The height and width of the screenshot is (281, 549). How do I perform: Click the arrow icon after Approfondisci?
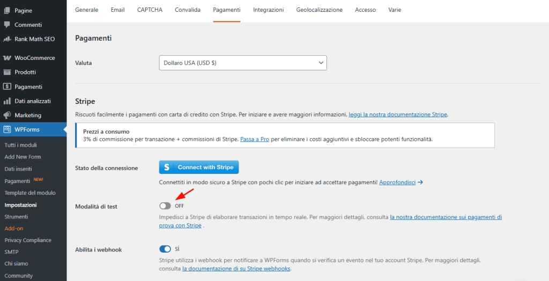(420, 183)
